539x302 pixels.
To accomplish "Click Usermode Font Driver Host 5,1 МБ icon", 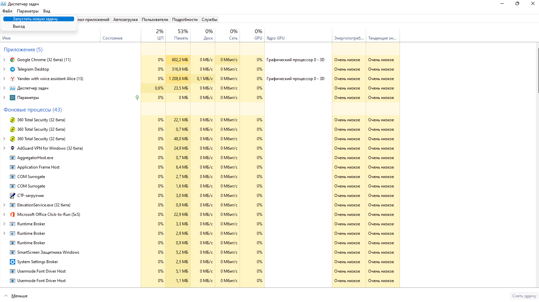I will [x=13, y=271].
